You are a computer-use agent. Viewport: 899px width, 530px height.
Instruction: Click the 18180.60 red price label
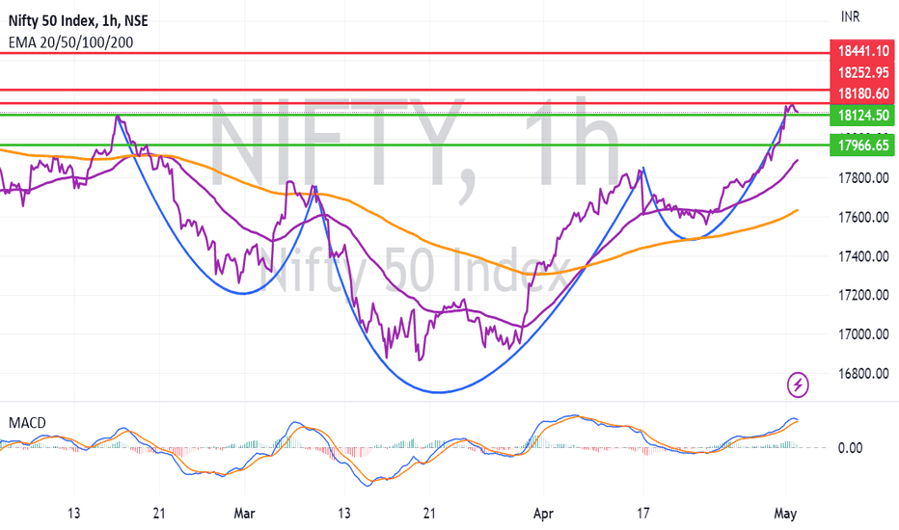point(863,93)
